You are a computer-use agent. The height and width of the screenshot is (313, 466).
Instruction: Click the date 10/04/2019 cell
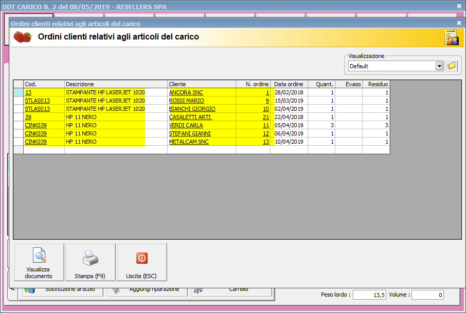tap(289, 142)
